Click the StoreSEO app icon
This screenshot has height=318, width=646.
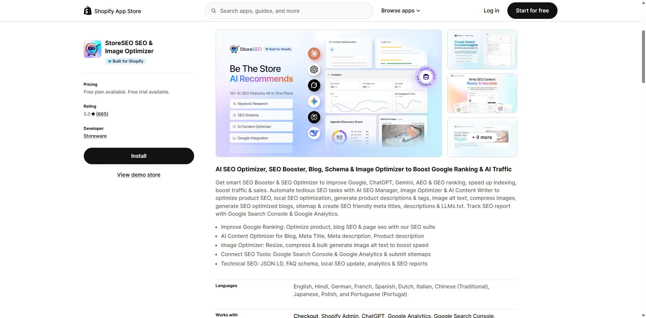click(93, 49)
